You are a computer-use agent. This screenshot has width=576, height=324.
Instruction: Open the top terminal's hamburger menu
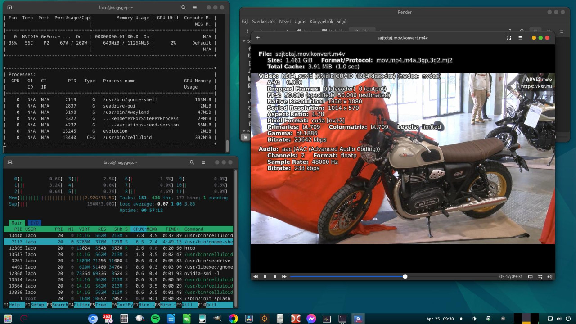coord(195,8)
